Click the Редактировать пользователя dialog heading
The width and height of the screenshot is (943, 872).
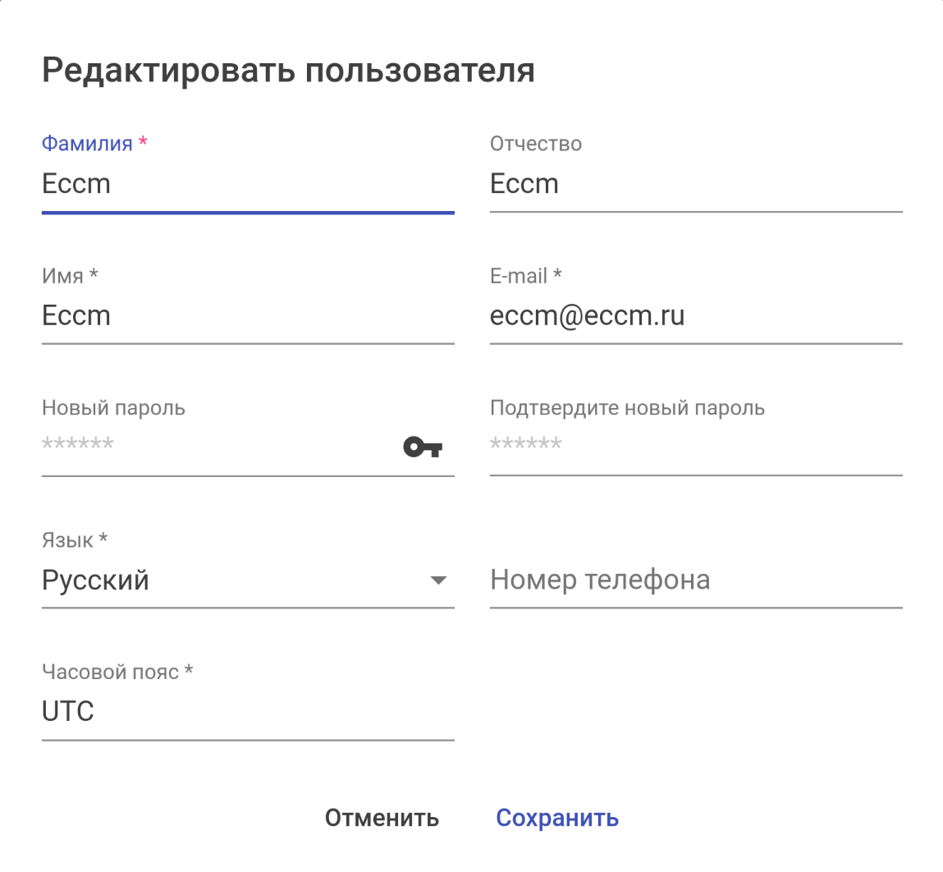(x=288, y=71)
